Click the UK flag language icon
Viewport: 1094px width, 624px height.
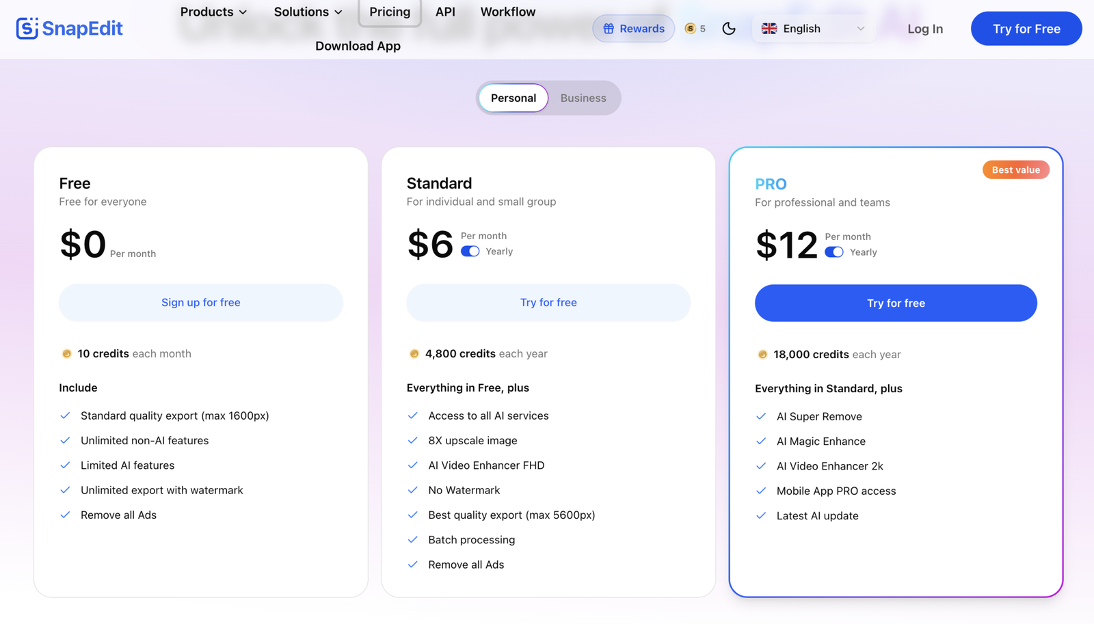[769, 29]
